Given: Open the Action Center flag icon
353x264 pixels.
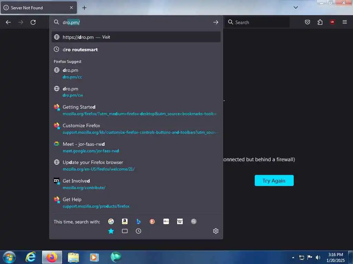Looking at the screenshot, I should coord(310,257).
